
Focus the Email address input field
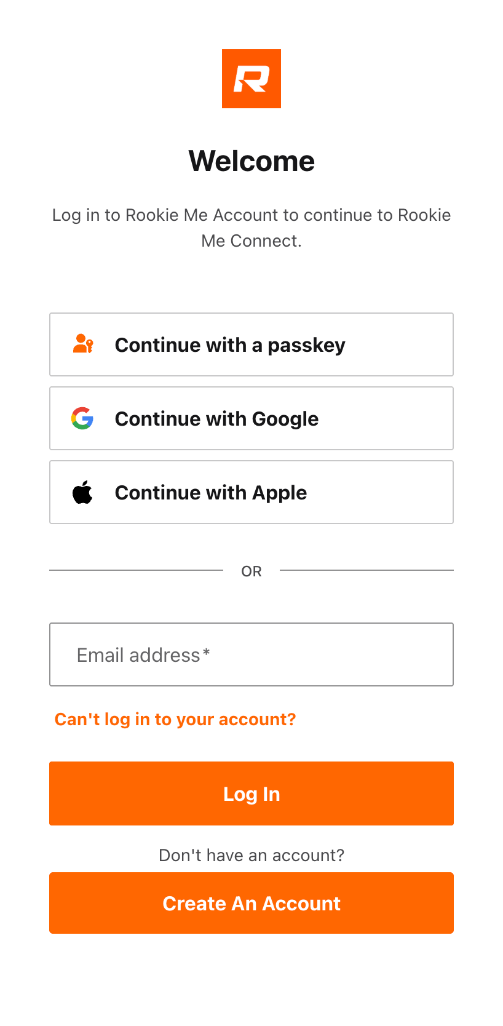point(251,654)
